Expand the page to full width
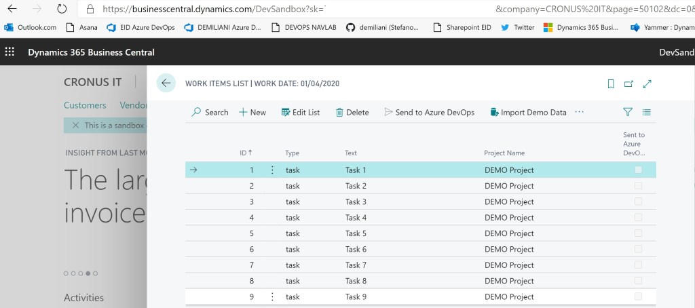Screen dimensions: 695x308 pyautogui.click(x=647, y=84)
